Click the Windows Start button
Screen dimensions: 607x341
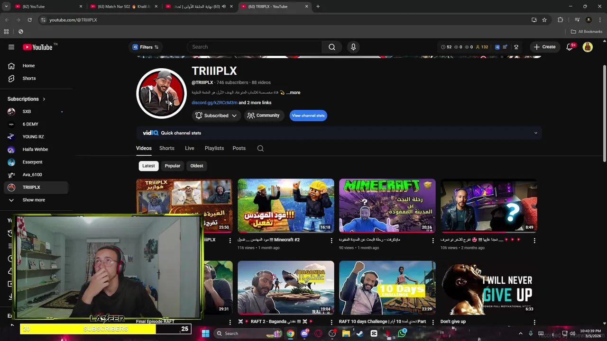pyautogui.click(x=205, y=333)
